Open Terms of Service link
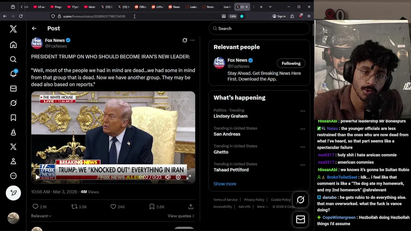 pyautogui.click(x=225, y=200)
